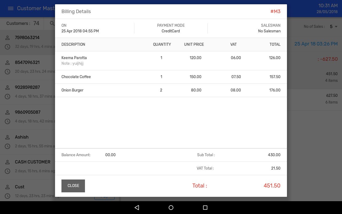The height and width of the screenshot is (214, 342).
Task: Click the DESCRIPTION column header
Action: pos(73,44)
